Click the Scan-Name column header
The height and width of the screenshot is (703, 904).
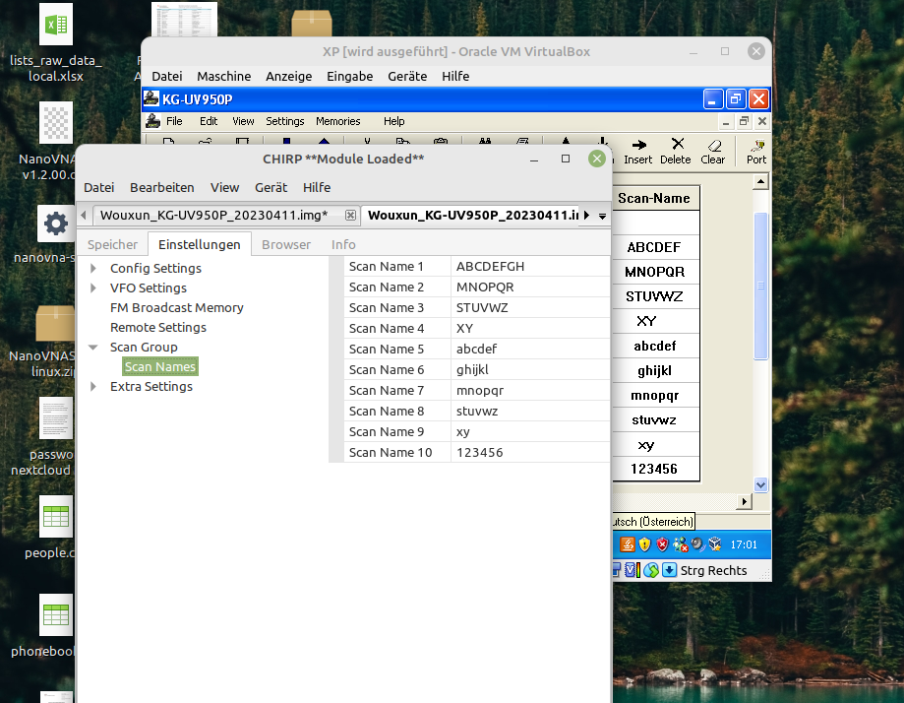pyautogui.click(x=655, y=198)
